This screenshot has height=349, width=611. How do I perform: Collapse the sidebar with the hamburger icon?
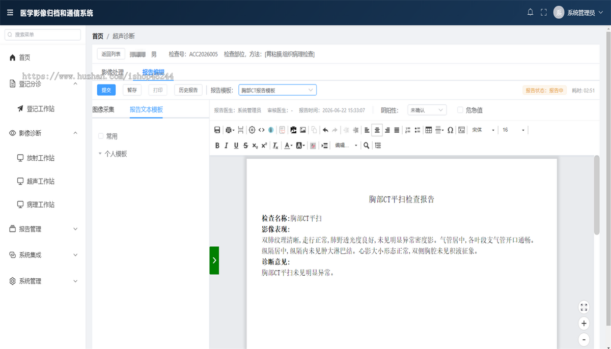pyautogui.click(x=10, y=12)
